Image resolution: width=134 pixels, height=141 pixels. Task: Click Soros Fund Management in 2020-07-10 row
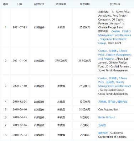(113, 94)
